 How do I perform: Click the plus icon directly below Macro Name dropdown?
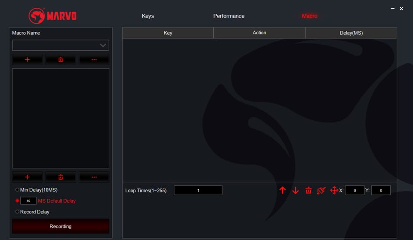click(x=27, y=60)
